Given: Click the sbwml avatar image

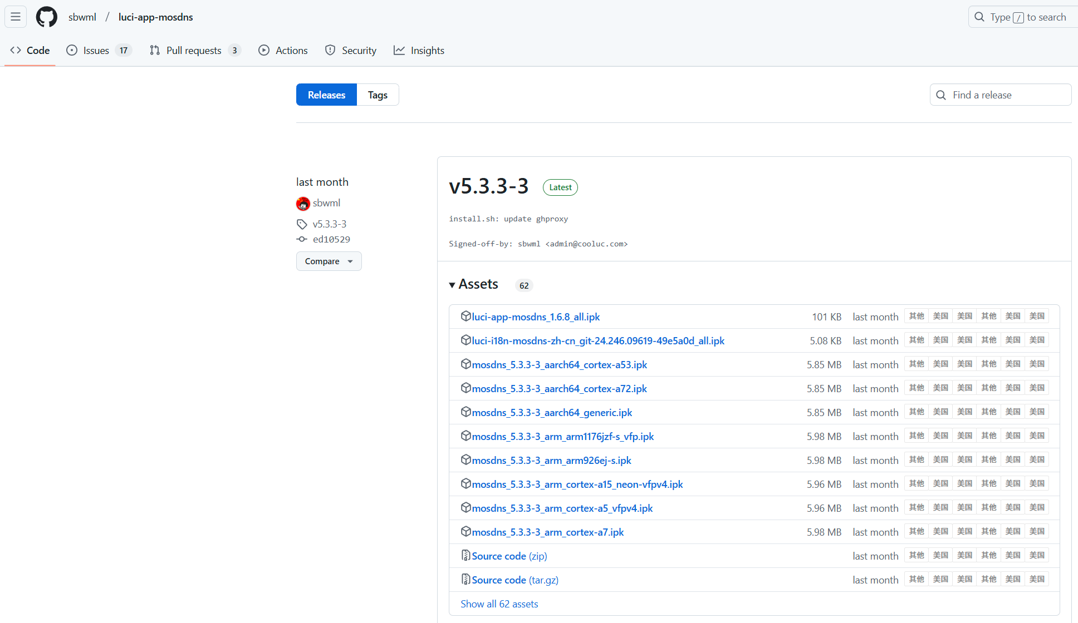Looking at the screenshot, I should (303, 204).
